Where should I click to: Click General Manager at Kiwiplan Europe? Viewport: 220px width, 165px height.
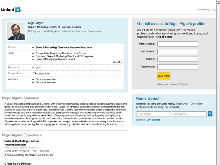click(x=55, y=59)
